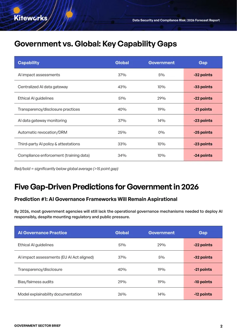Screen dimensions: 237x334
Task: Click the -10 points gap cell
Action: click(x=203, y=282)
